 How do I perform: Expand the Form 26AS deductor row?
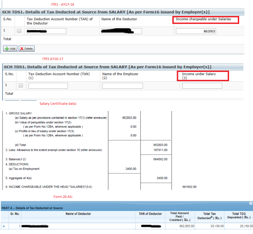click(x=4, y=226)
